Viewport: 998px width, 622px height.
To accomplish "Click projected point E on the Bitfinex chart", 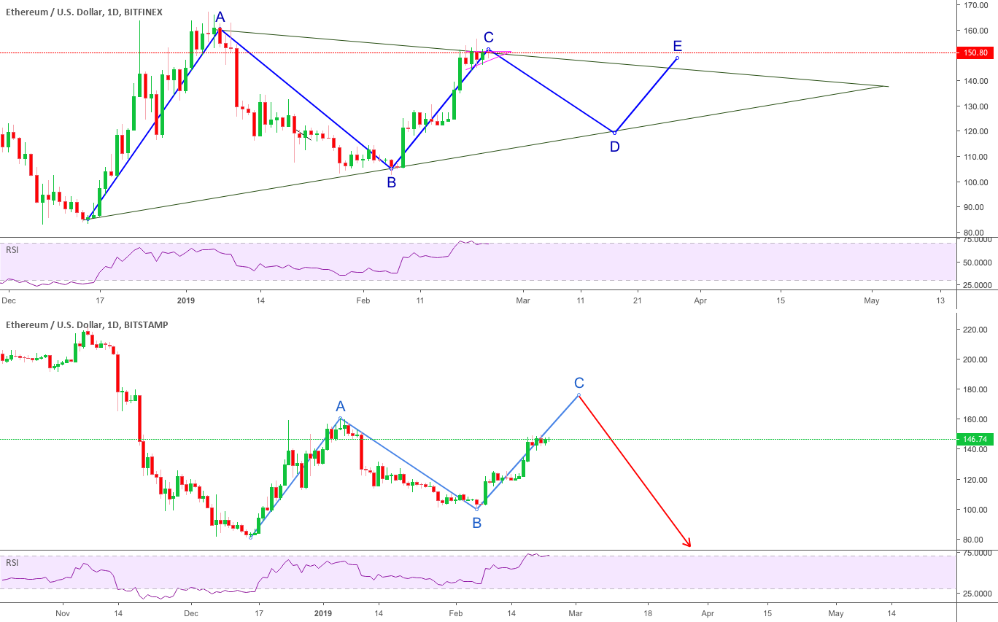I will coord(677,44).
